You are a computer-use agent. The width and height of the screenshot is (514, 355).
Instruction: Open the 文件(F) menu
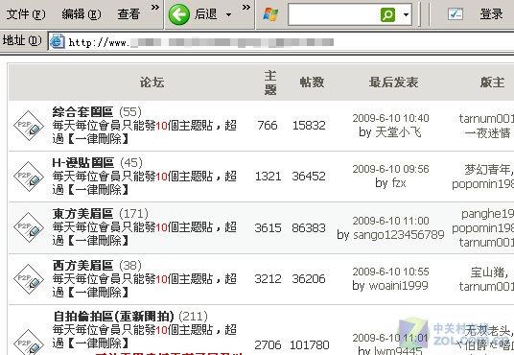tap(26, 14)
